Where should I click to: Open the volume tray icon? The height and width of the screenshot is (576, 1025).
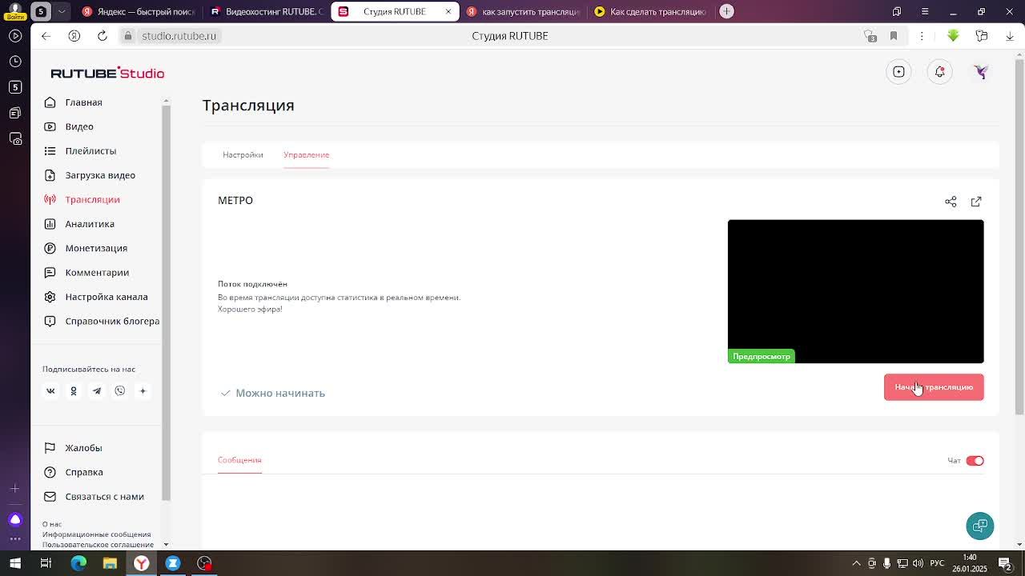[x=918, y=563]
